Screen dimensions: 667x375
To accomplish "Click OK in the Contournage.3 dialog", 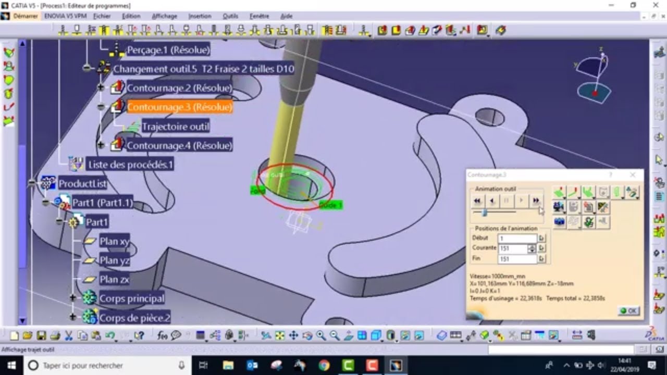I will [x=628, y=310].
